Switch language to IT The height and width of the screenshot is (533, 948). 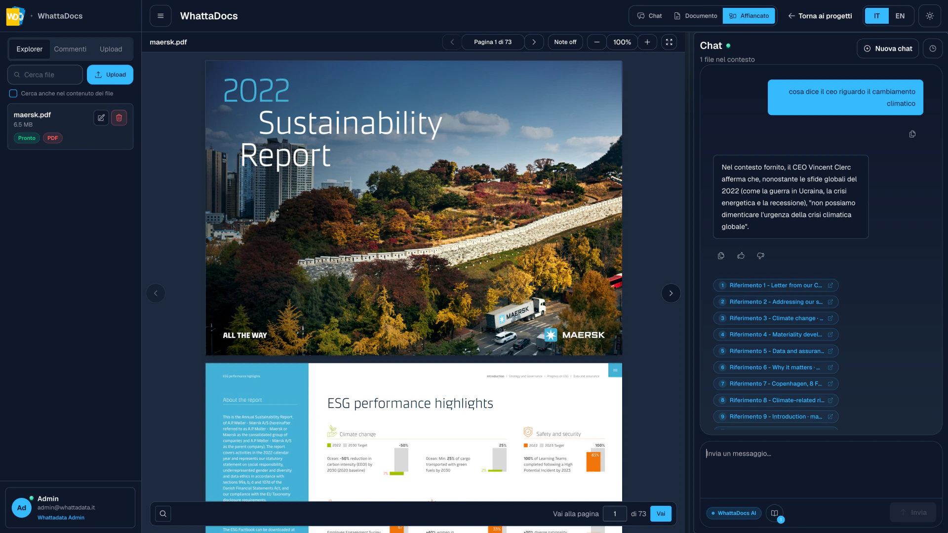(x=876, y=16)
